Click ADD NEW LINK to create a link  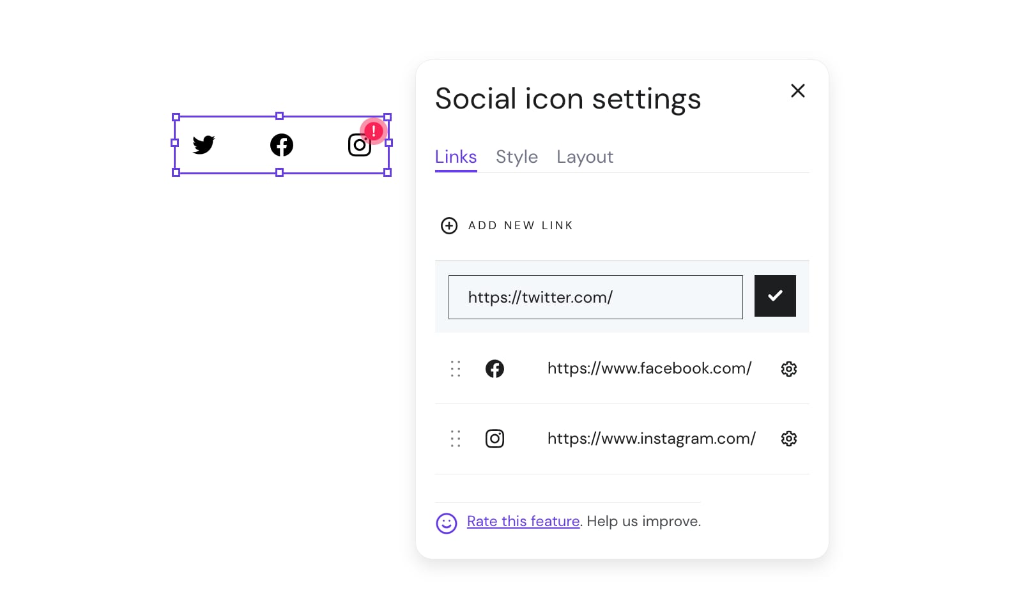(520, 225)
